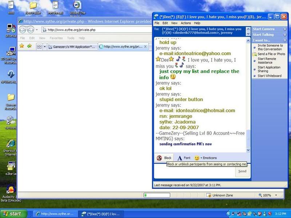Switch to Gamezery's MM Application tab
291x218 pixels.
tap(72, 47)
